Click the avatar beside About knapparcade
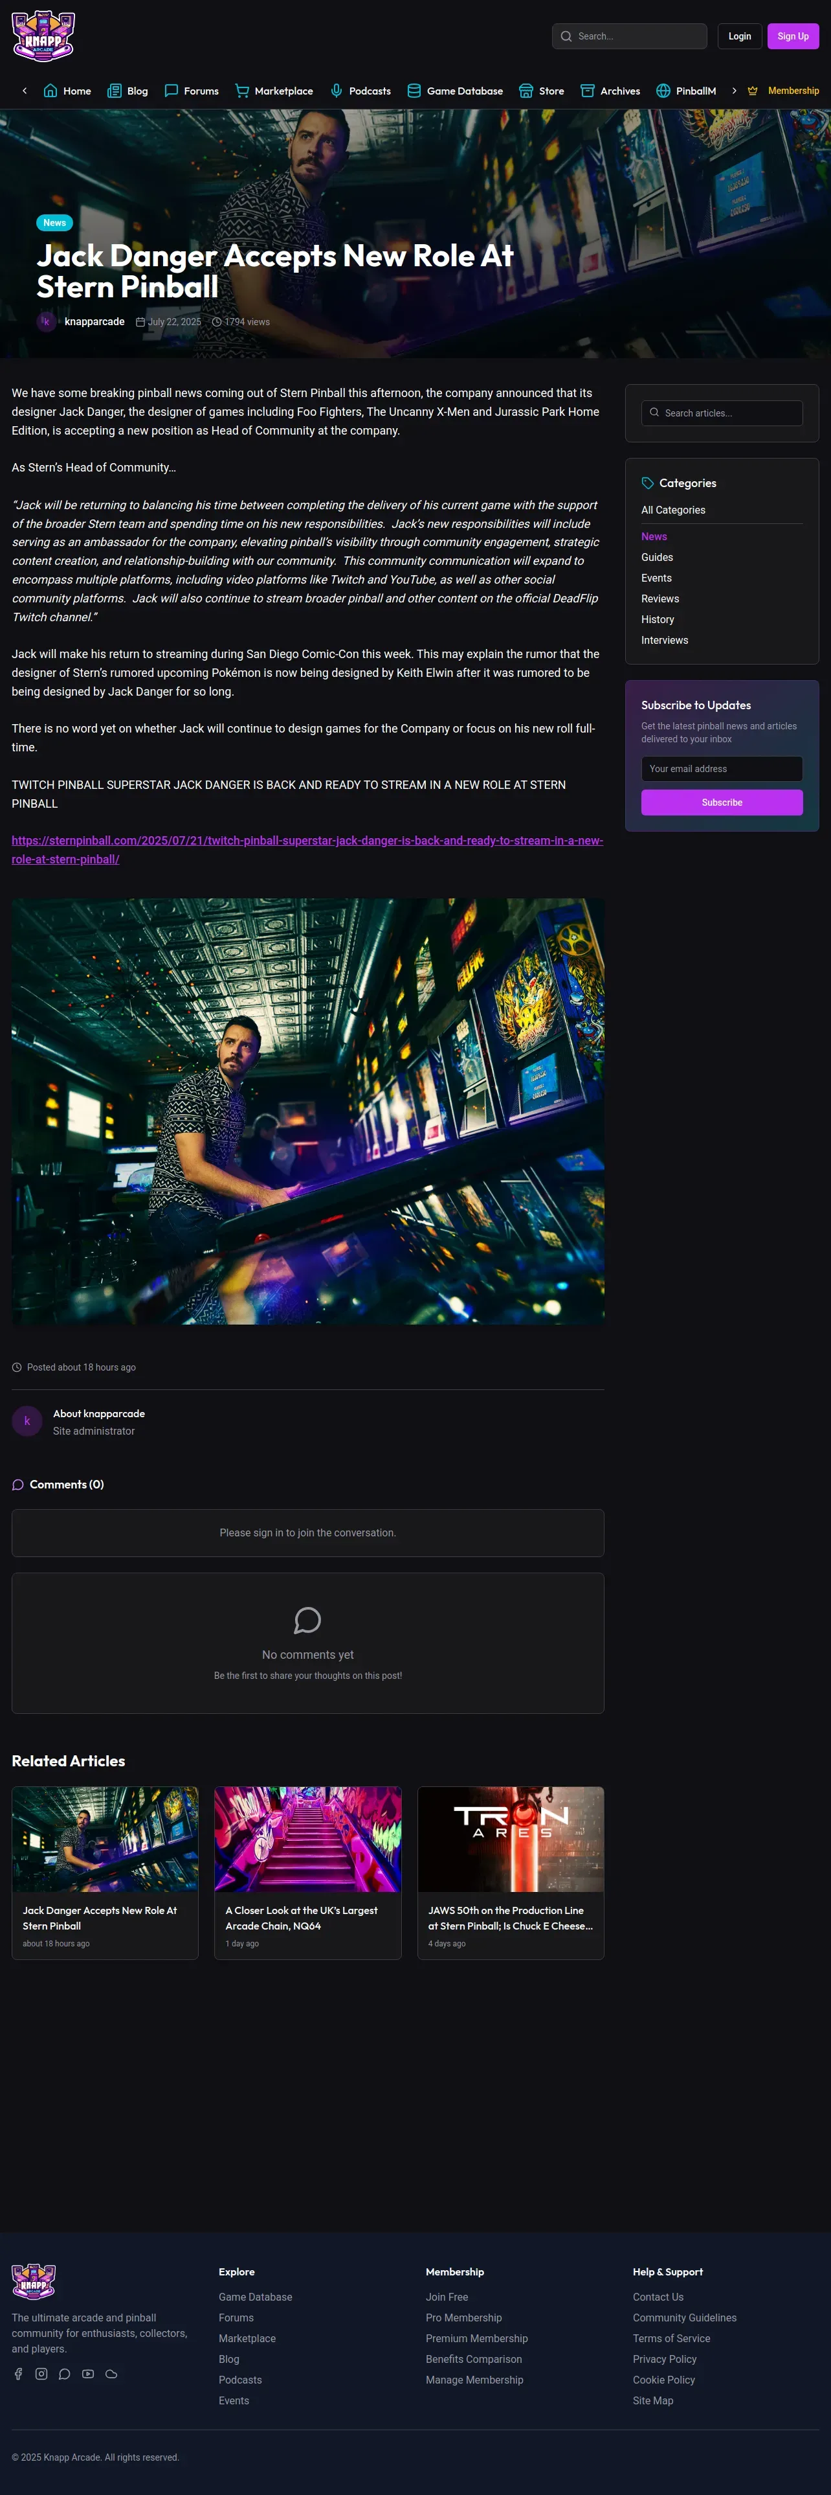The height and width of the screenshot is (2495, 831). 27,1421
